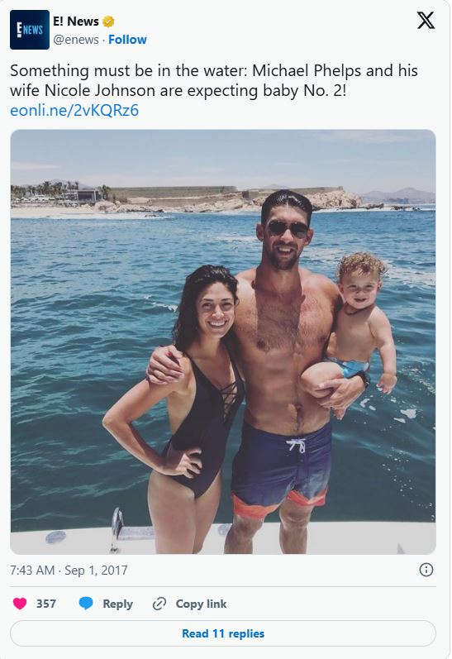Open the beach family photo
Screen dimensions: 452x659
[x=223, y=341]
